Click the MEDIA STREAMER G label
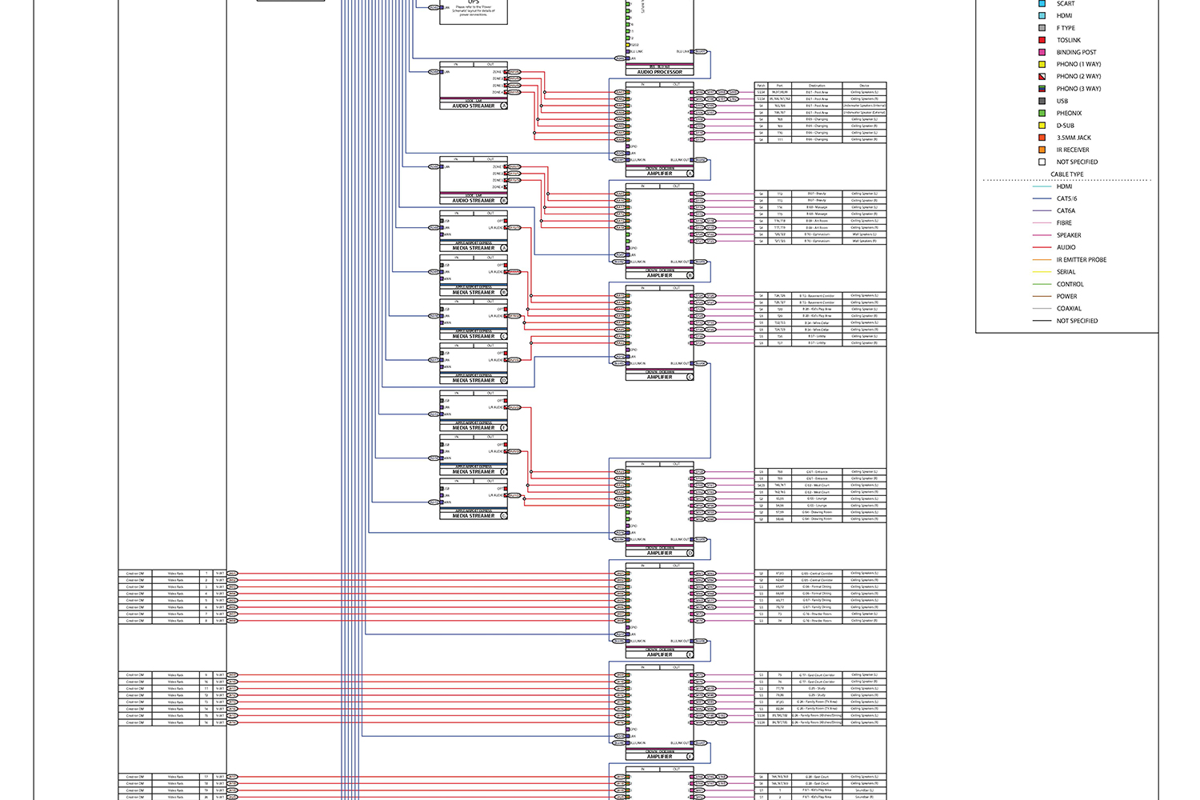 click(x=474, y=516)
